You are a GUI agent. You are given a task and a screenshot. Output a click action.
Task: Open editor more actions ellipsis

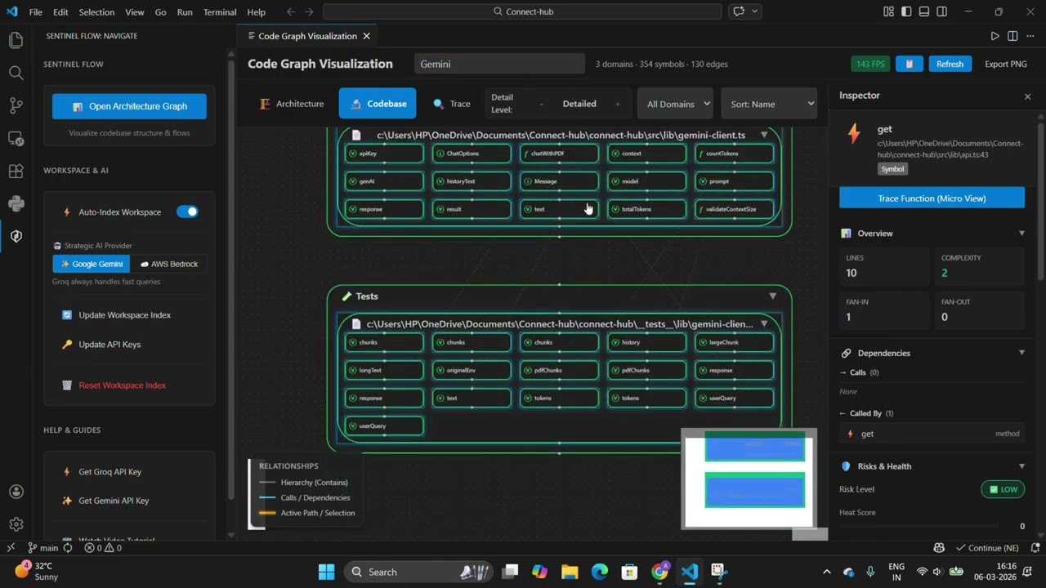pos(1030,36)
